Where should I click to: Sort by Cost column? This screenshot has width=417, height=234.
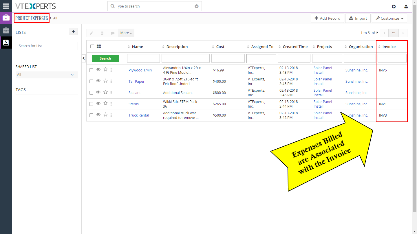pos(220,47)
